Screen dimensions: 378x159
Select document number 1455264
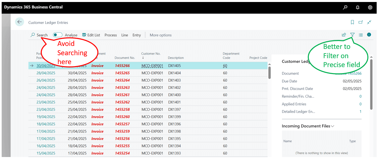[x=122, y=80]
